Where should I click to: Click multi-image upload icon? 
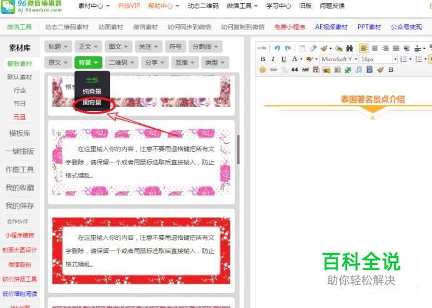[x=326, y=70]
